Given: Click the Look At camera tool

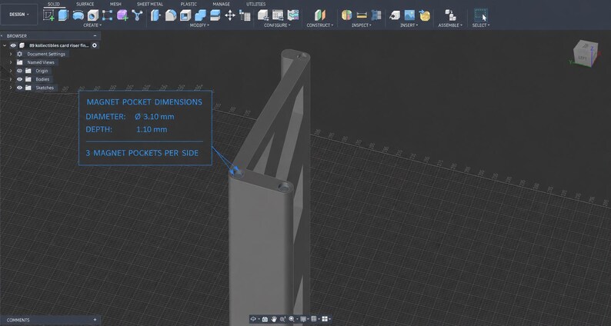Looking at the screenshot, I should [265, 319].
